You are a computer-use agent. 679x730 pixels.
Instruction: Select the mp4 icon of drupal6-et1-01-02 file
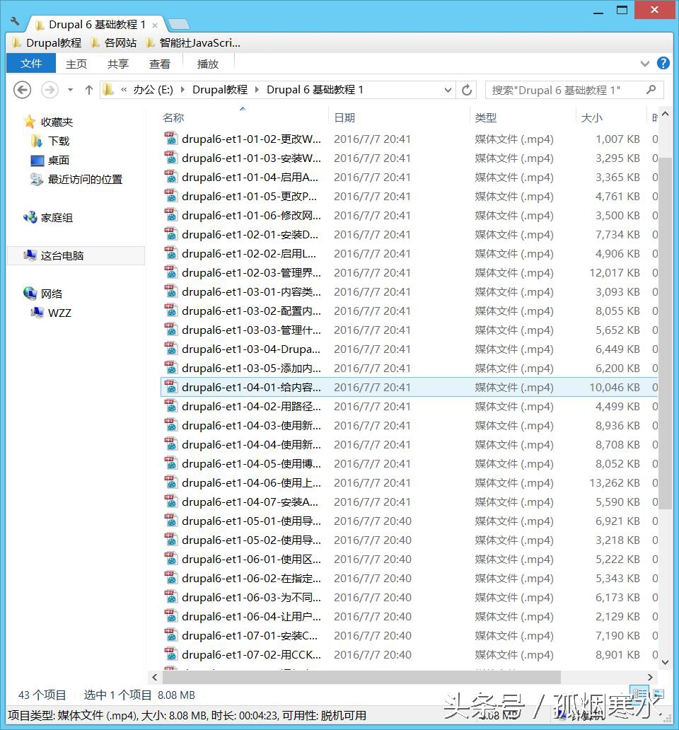click(x=170, y=139)
